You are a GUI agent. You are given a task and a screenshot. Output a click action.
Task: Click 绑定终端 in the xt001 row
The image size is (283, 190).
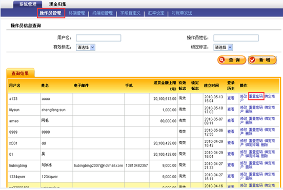[252, 145]
